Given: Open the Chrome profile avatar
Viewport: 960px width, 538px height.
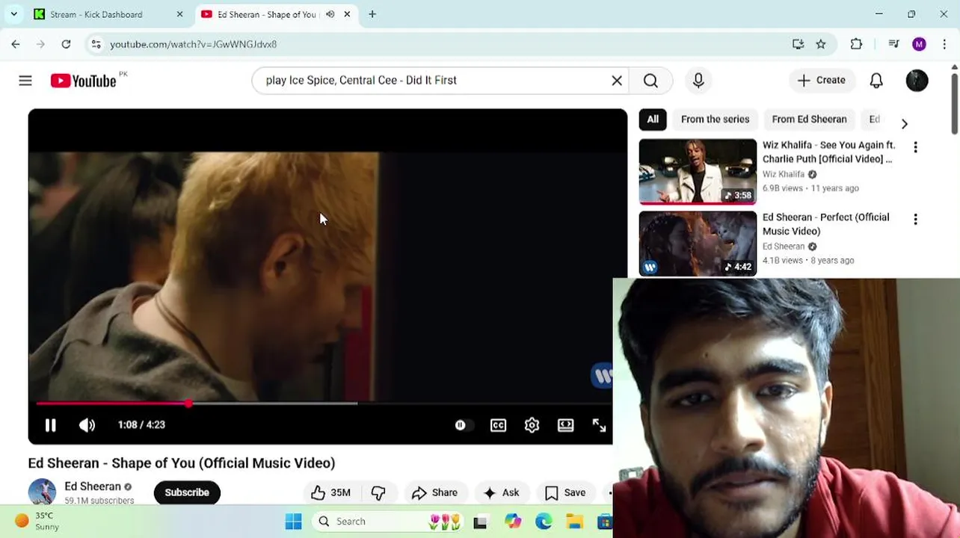Looking at the screenshot, I should [919, 44].
